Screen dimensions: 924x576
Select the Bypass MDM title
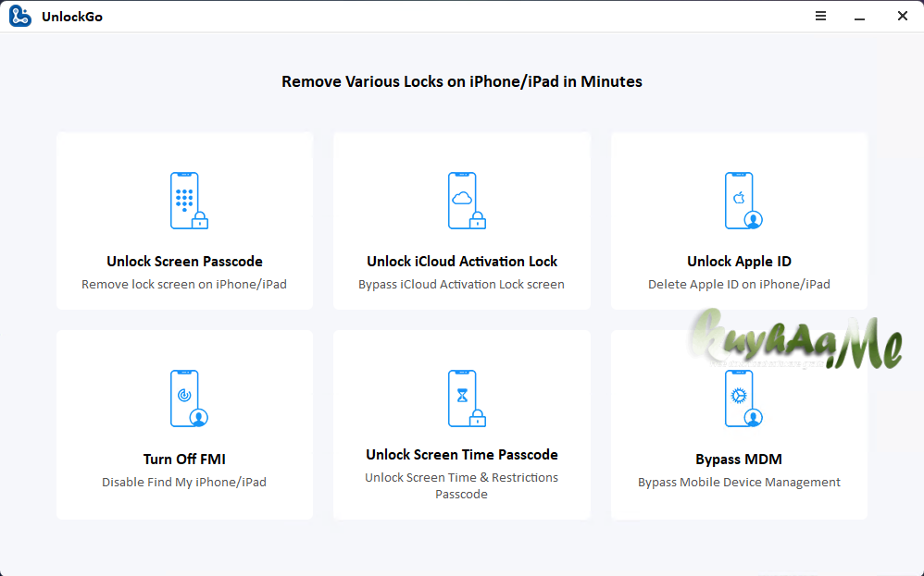pyautogui.click(x=739, y=459)
